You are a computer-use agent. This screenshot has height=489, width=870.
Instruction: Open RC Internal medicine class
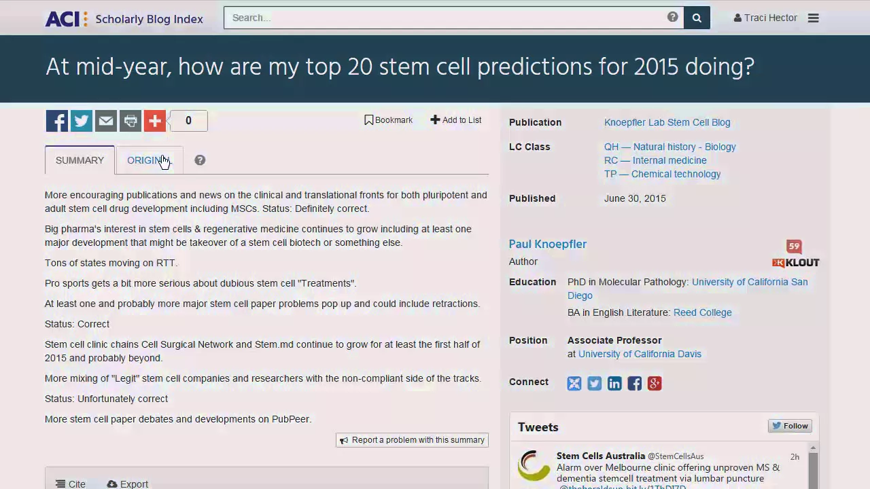point(655,160)
